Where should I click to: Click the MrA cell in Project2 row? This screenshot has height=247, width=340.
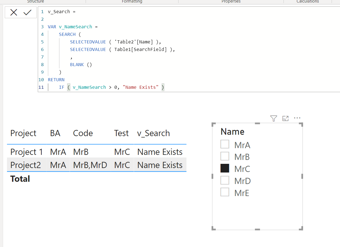click(x=58, y=165)
